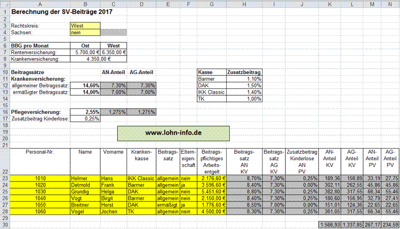The height and width of the screenshot is (229, 400).
Task: Select Personal-Nr. cell 1010
Action: (x=40, y=178)
